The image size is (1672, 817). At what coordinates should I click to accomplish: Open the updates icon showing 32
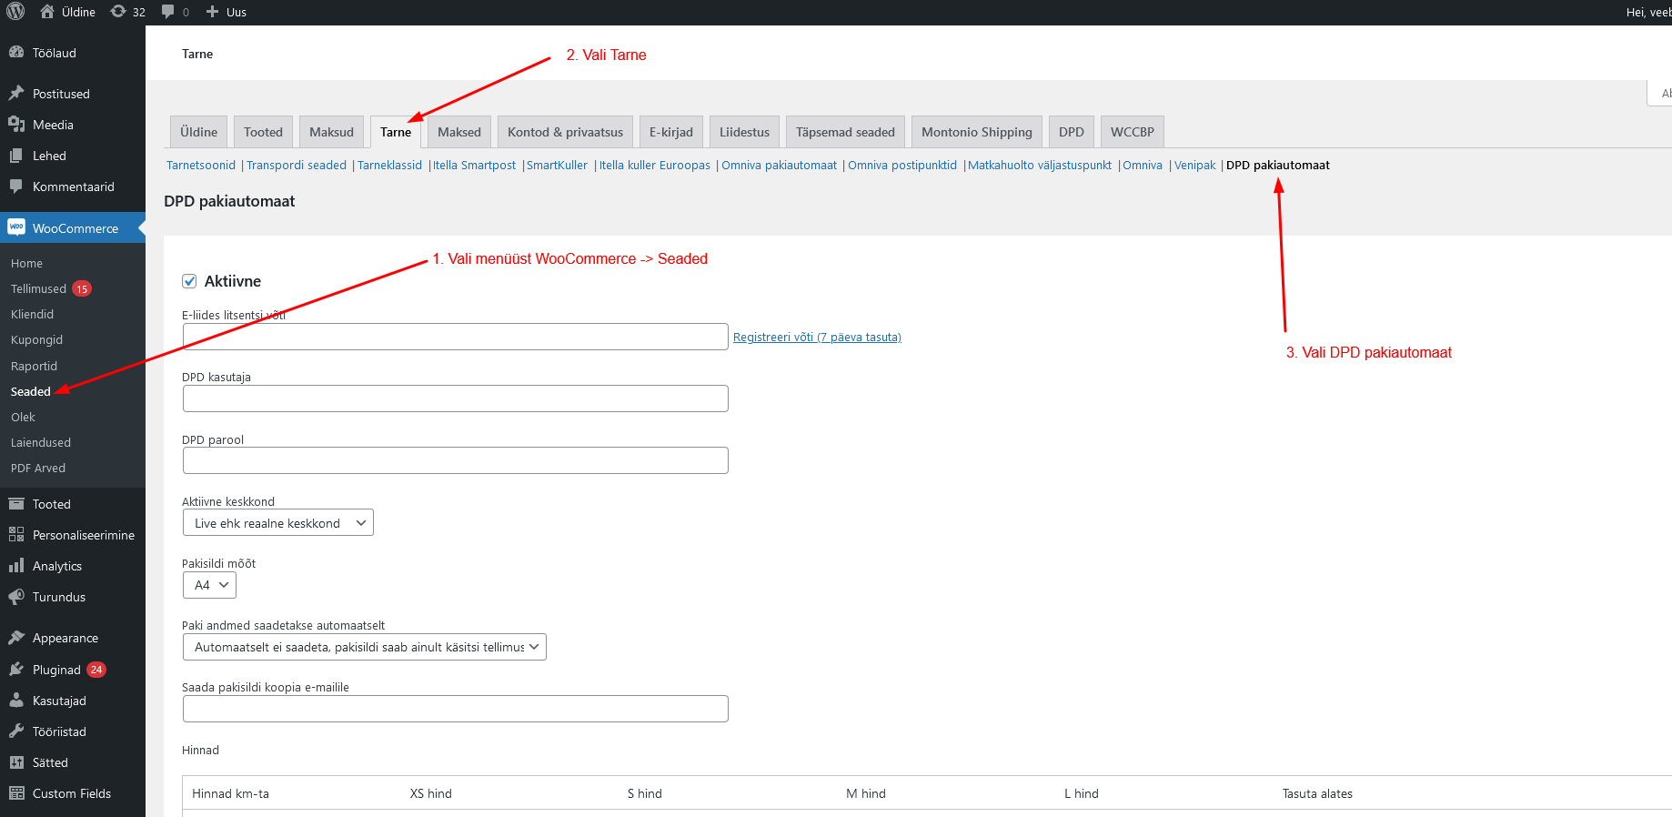[x=119, y=12]
